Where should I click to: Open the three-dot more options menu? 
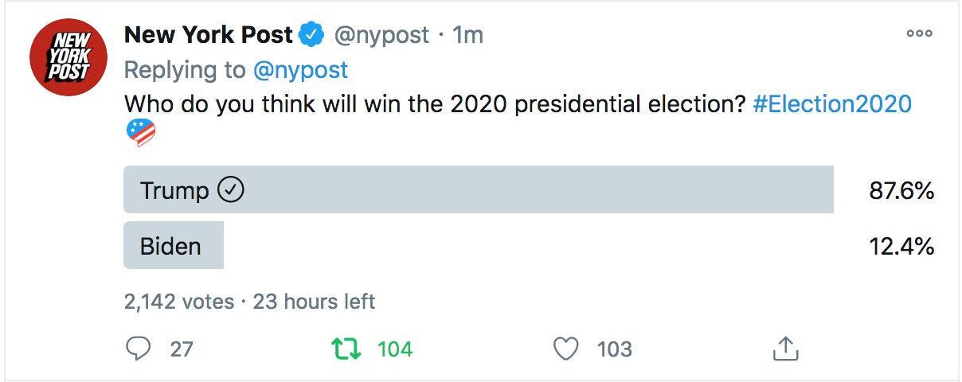pyautogui.click(x=919, y=33)
